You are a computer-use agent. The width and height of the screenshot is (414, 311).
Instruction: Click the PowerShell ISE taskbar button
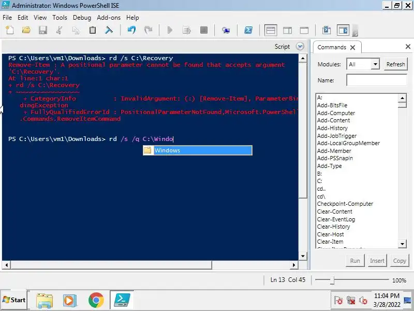click(122, 300)
